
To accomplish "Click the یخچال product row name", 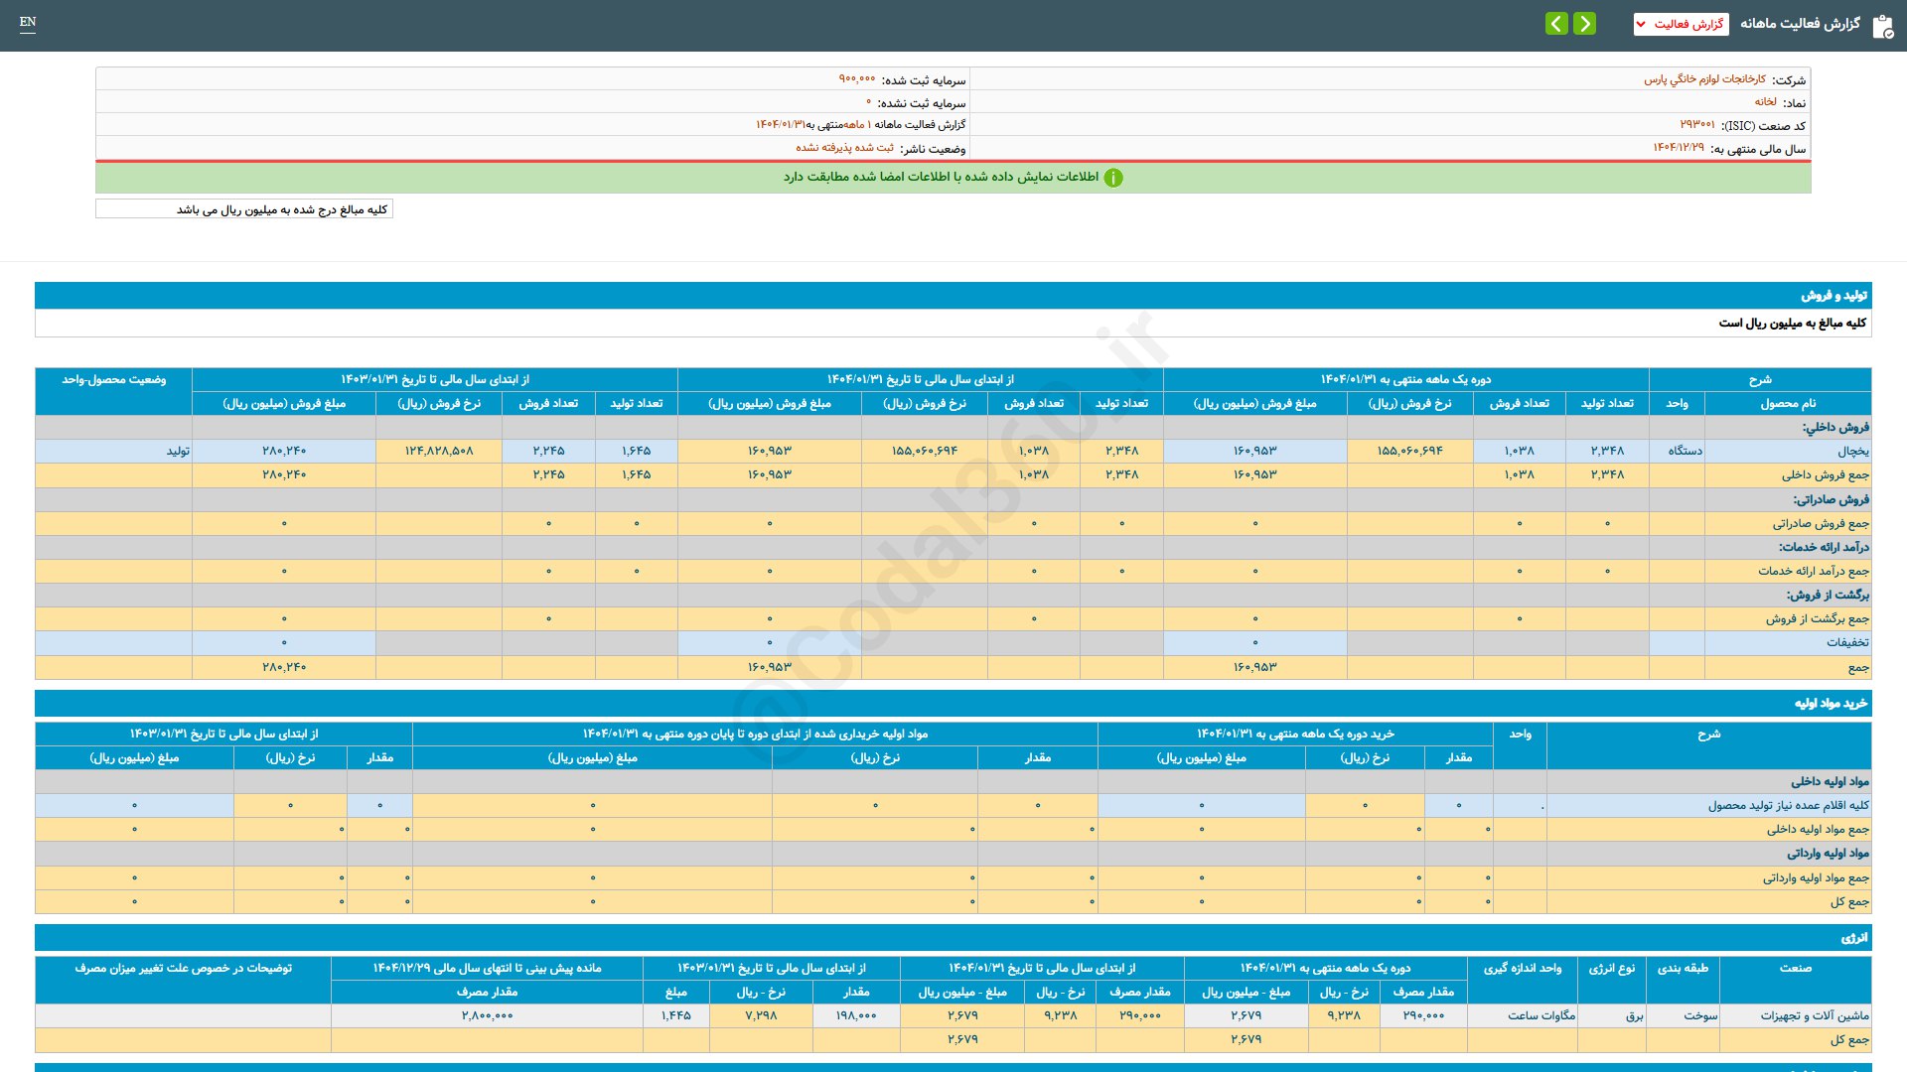I will pyautogui.click(x=1852, y=451).
